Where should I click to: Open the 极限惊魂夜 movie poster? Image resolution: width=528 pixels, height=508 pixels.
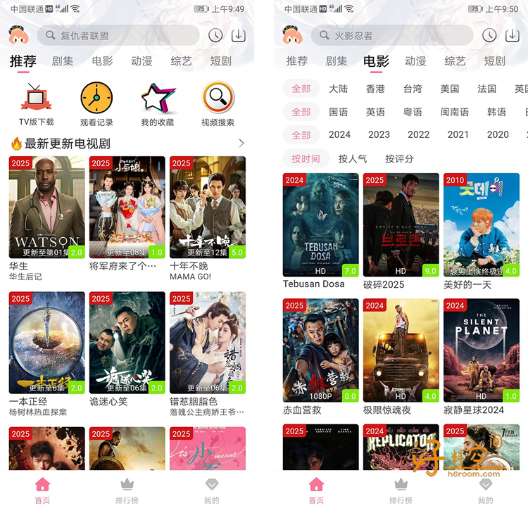point(401,350)
